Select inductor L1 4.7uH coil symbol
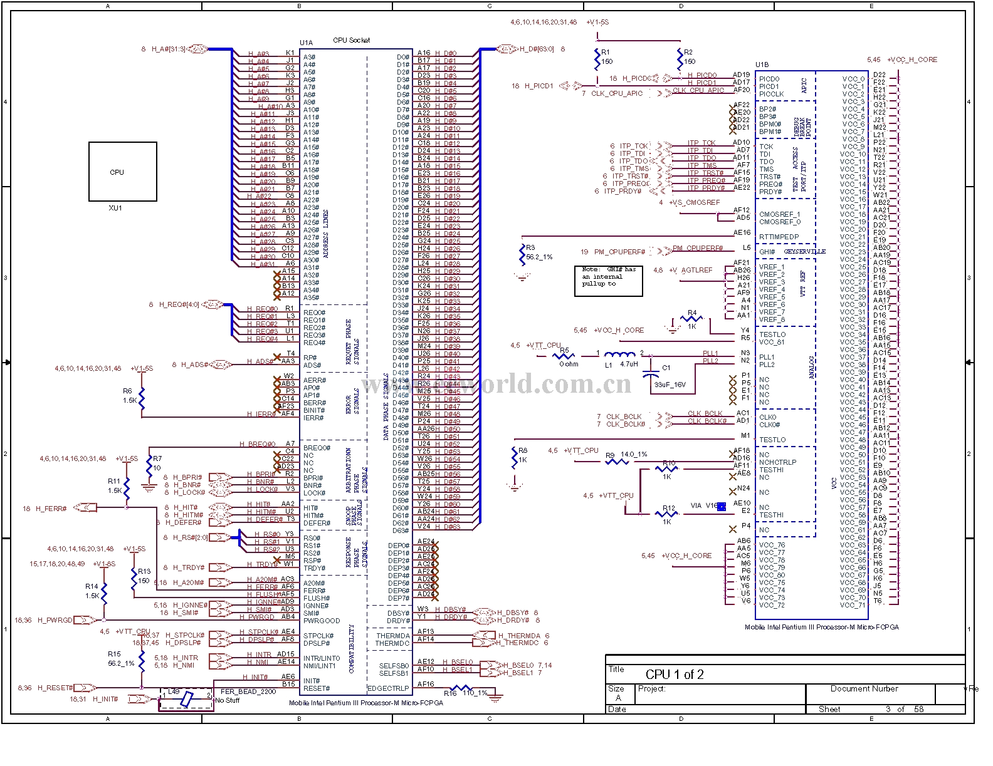 click(x=619, y=355)
